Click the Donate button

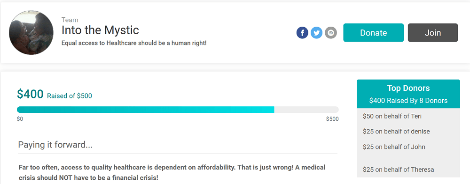click(x=373, y=33)
